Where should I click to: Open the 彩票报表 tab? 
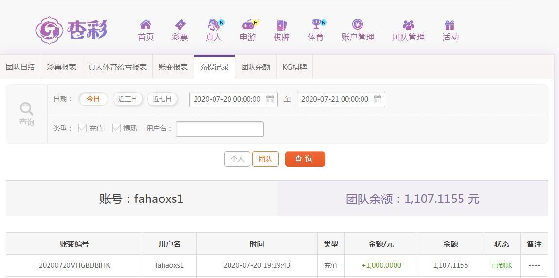tap(62, 67)
